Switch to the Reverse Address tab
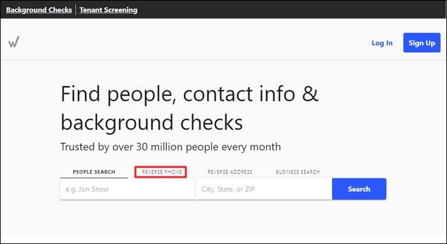 (x=230, y=172)
